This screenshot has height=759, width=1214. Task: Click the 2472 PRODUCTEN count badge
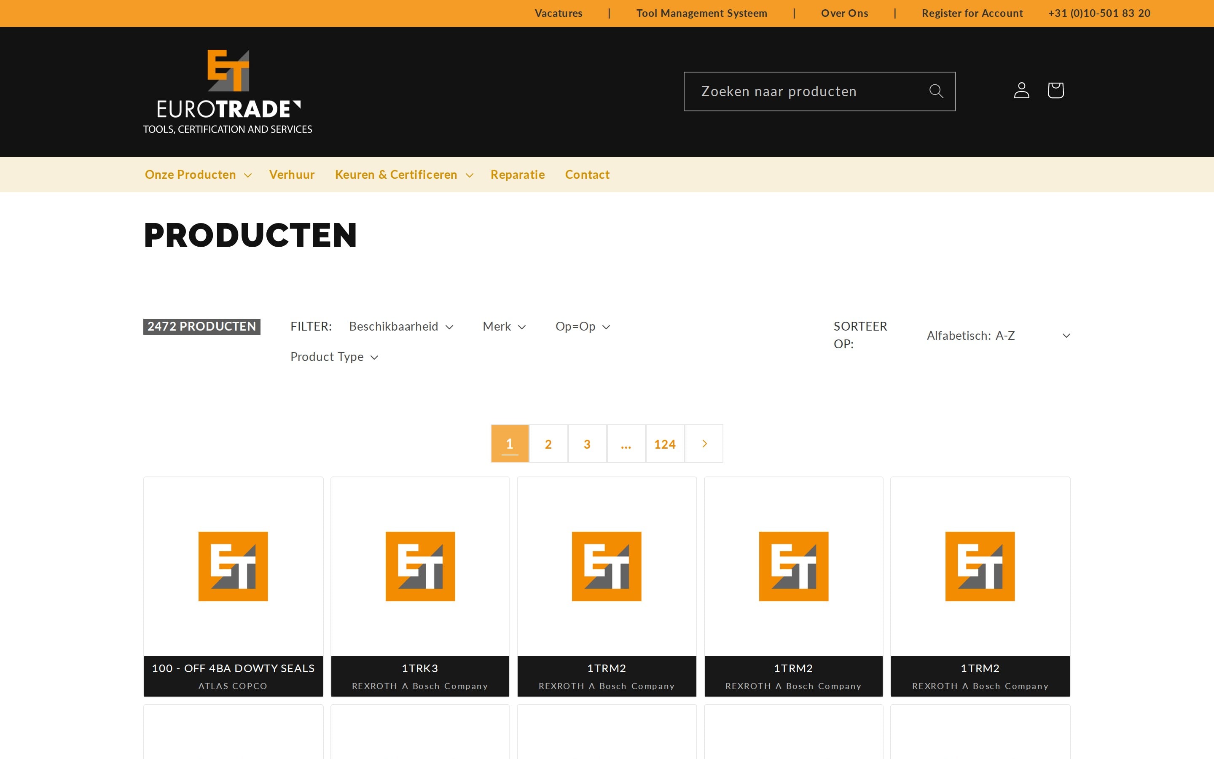[201, 327]
